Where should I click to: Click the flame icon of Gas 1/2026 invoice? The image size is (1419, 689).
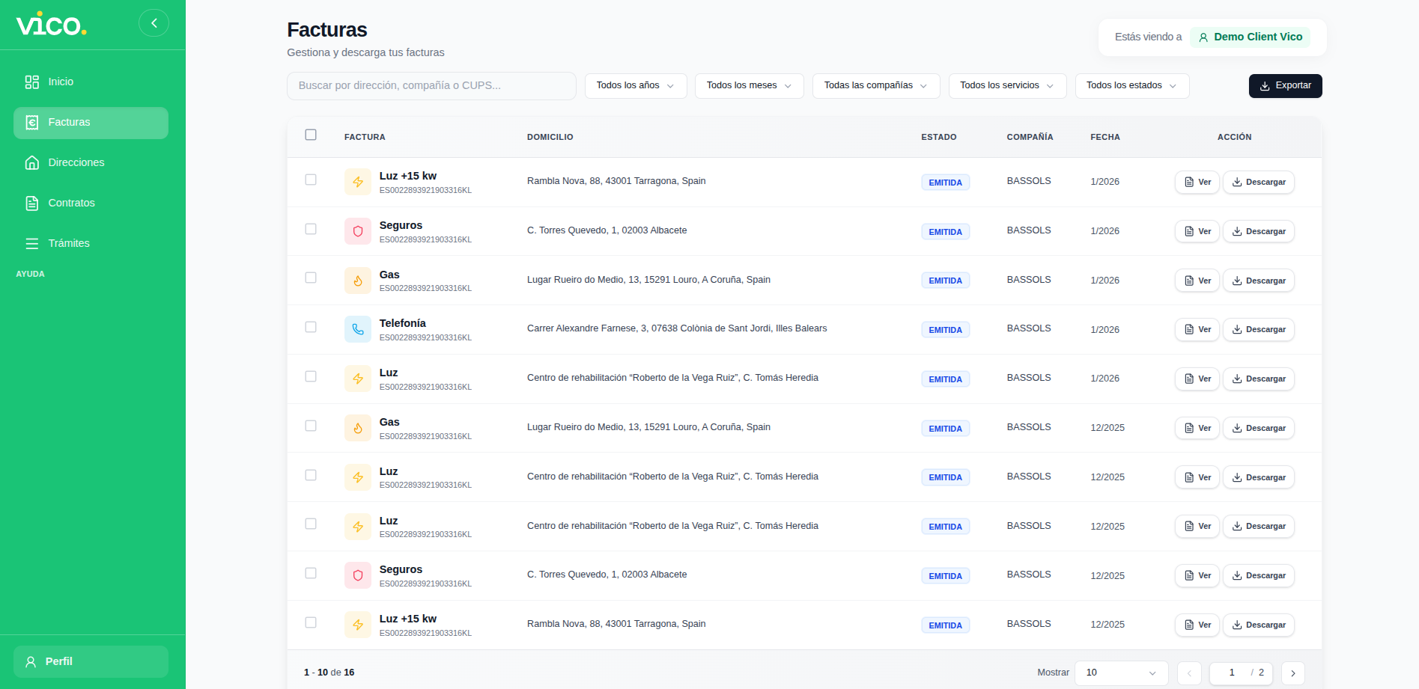(x=358, y=281)
